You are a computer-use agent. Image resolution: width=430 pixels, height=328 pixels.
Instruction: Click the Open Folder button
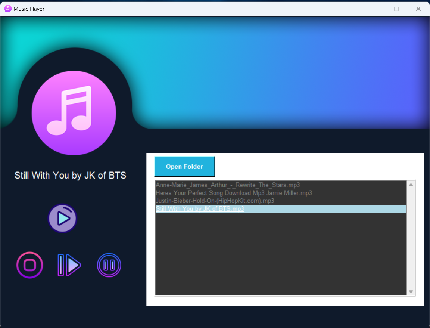[x=184, y=167]
